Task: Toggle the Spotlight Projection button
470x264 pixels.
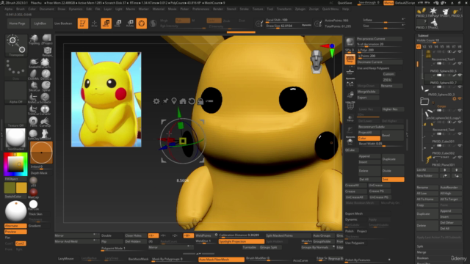Action: pyautogui.click(x=242, y=241)
